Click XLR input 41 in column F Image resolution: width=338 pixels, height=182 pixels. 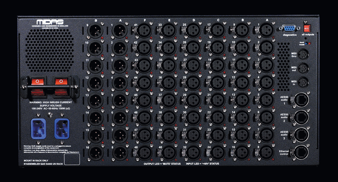(x=144, y=30)
